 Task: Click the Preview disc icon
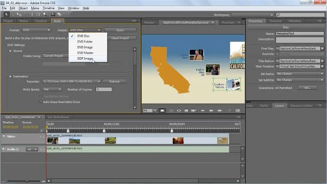click(x=60, y=14)
